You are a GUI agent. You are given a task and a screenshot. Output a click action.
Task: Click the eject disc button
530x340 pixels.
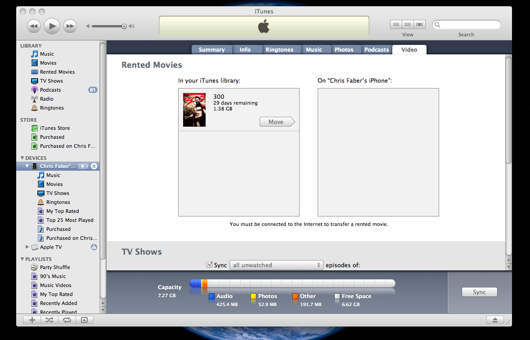click(495, 320)
